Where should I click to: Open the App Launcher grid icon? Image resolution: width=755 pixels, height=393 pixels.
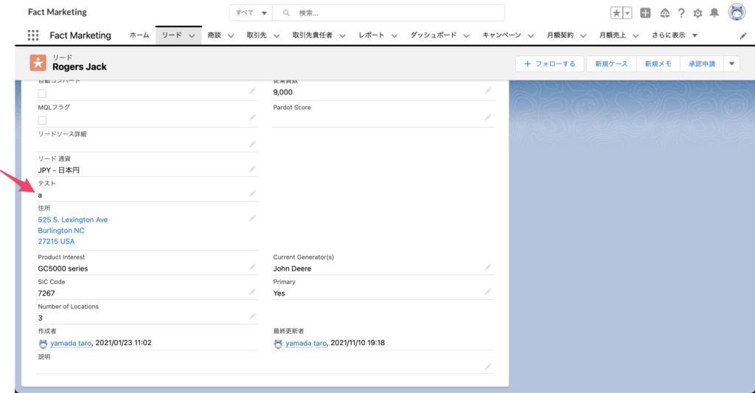[33, 35]
